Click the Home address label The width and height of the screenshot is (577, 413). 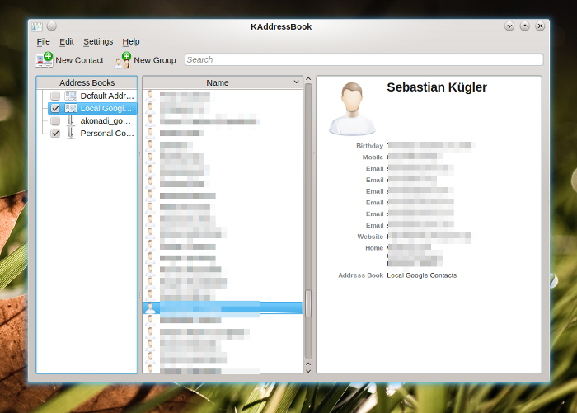[374, 248]
